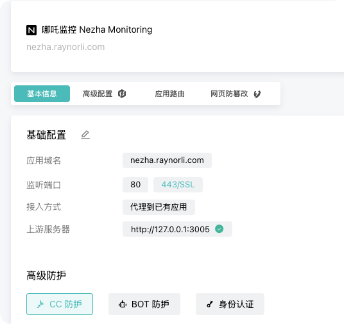Viewport: 344px width, 324px height.
Task: Click the port 80 chip
Action: (x=135, y=185)
